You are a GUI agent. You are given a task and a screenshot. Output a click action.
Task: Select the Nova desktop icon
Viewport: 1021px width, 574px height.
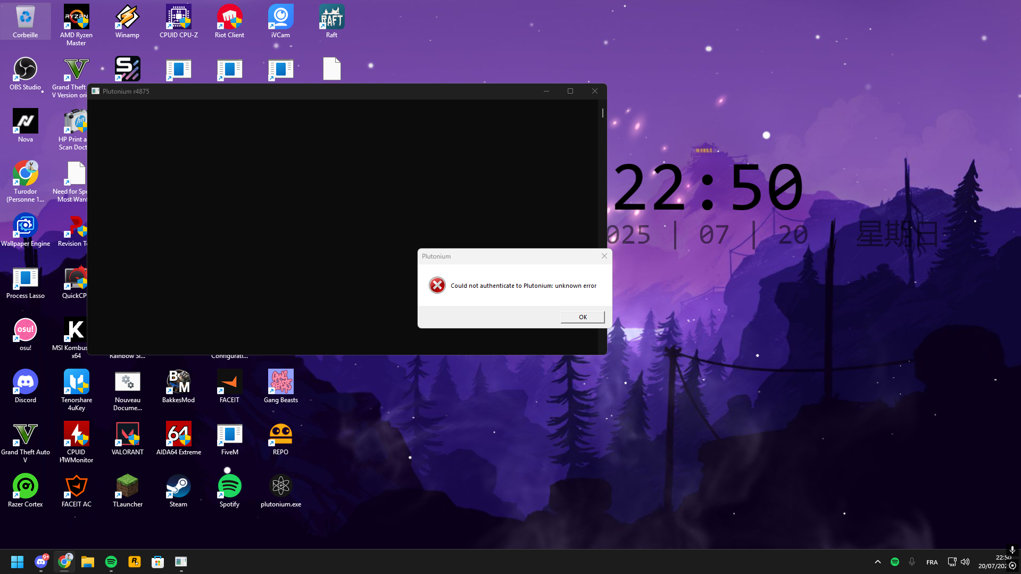pos(25,126)
